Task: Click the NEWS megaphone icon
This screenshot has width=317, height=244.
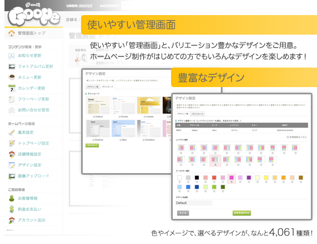Action: coord(81,59)
